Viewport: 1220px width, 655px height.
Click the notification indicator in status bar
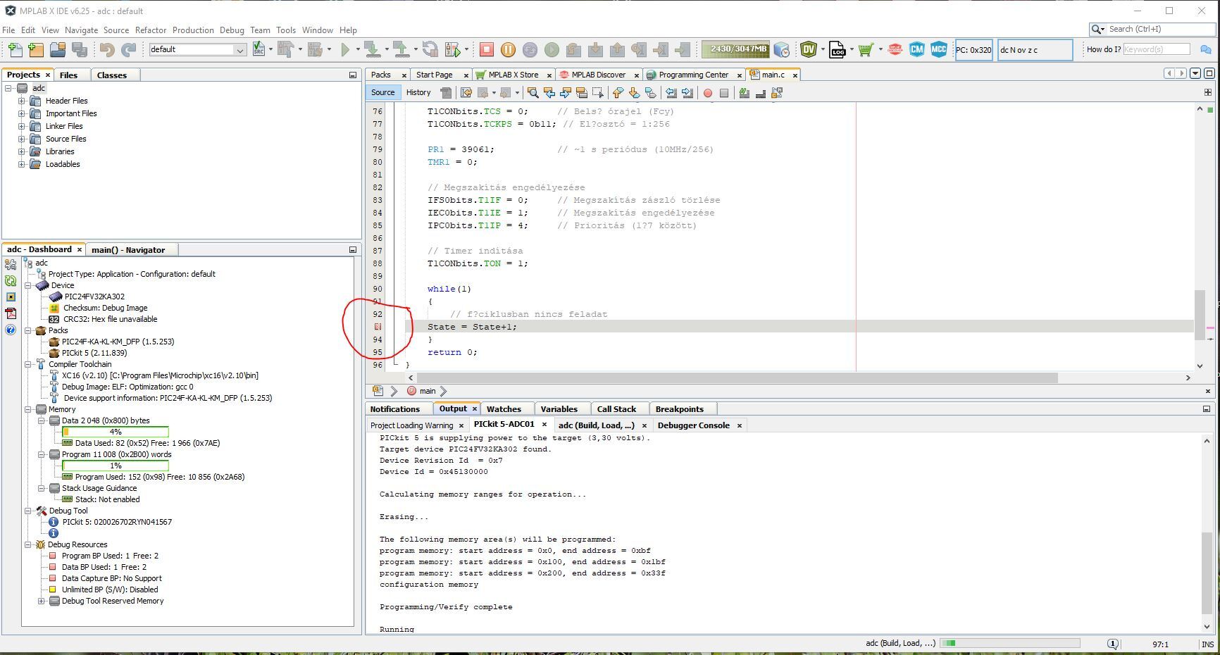(x=1113, y=644)
